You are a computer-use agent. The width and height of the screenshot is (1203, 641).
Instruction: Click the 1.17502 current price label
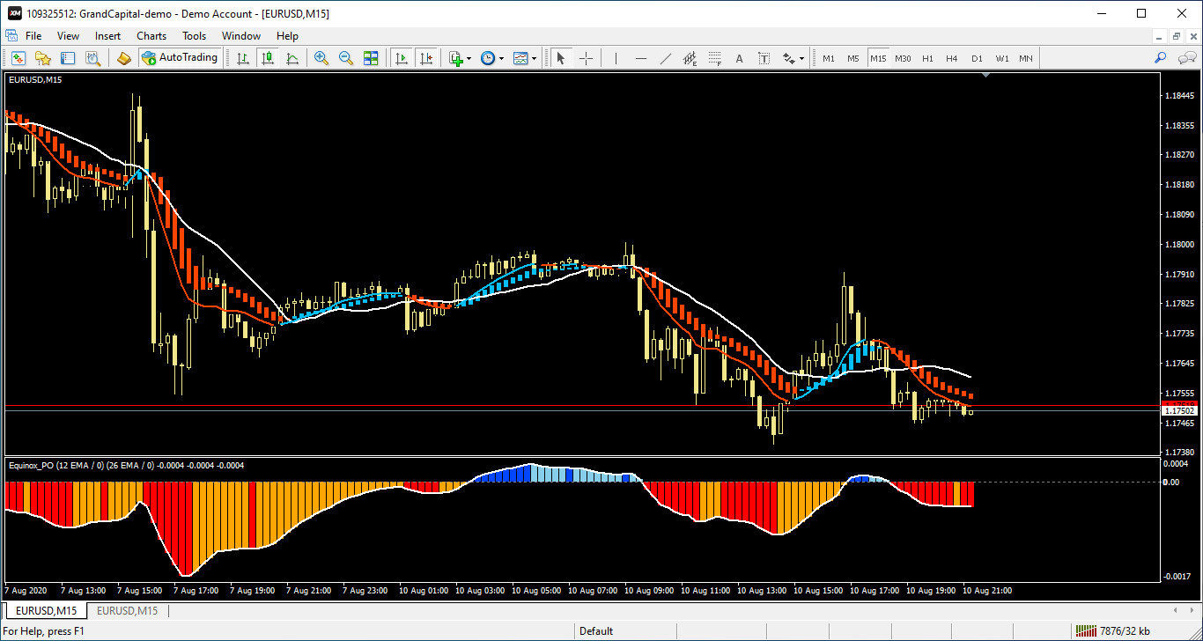coord(1179,410)
